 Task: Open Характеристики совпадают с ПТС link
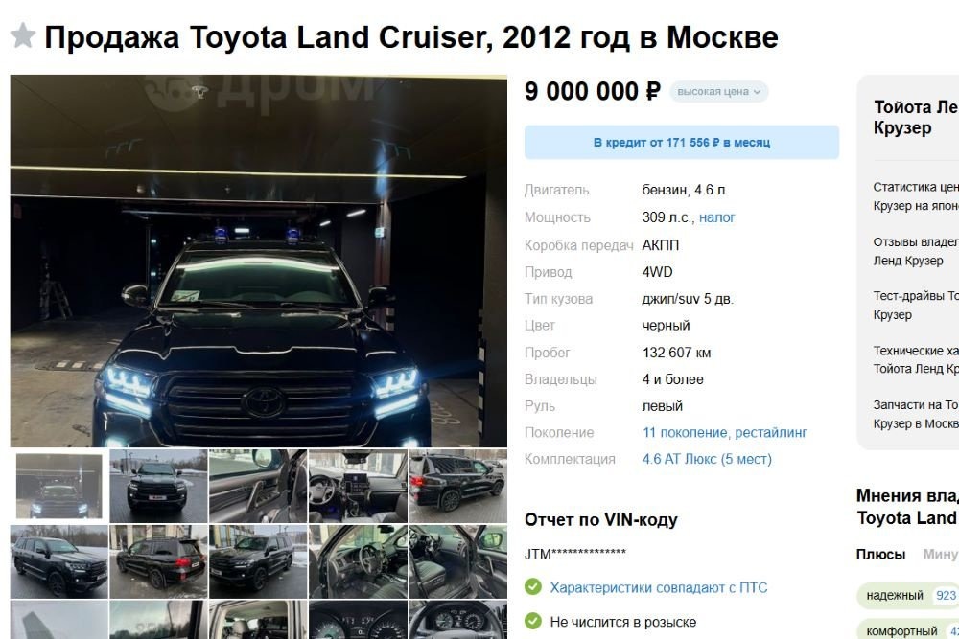pyautogui.click(x=659, y=587)
